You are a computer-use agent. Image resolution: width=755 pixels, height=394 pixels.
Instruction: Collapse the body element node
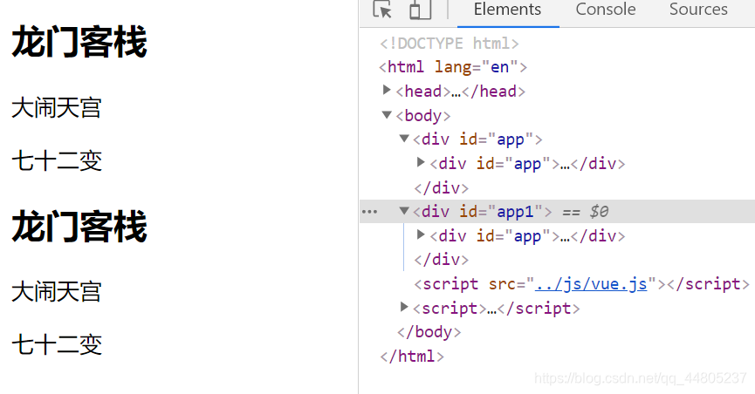(x=386, y=114)
